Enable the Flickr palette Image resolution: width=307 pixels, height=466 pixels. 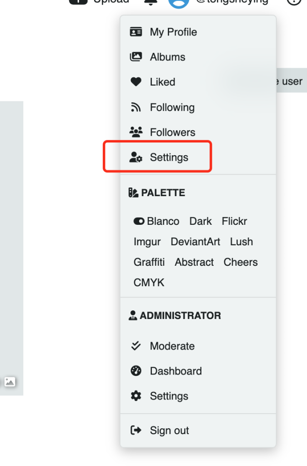coord(234,221)
